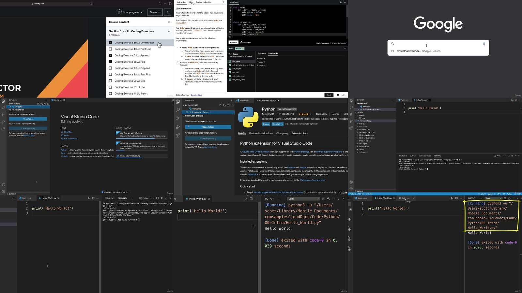Click Run Python File icon beside the TERMINAL panel
Viewport: 522px width, 293px height.
point(89,198)
